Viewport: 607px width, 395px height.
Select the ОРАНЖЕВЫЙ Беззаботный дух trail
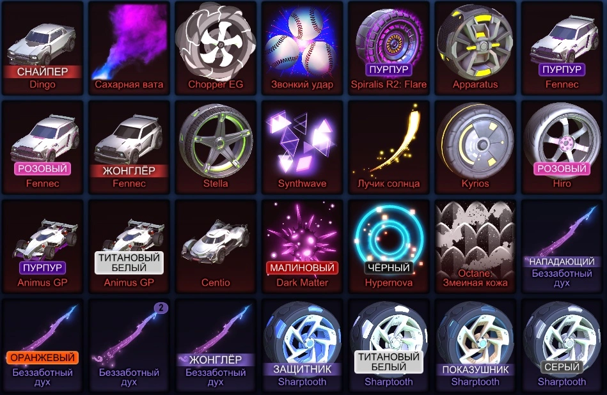(43, 345)
